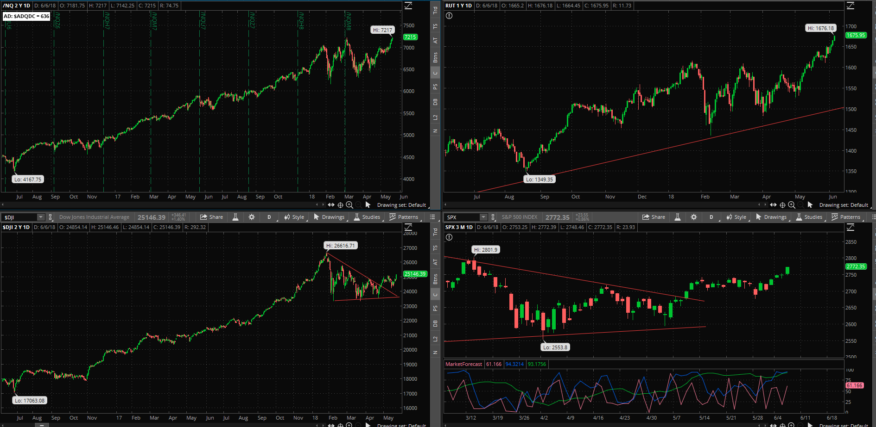Click the chart mode icon above SPX price axis
This screenshot has height=427, width=876.
[851, 227]
